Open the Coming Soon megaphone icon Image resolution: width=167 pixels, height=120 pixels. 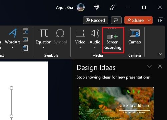(112, 7)
